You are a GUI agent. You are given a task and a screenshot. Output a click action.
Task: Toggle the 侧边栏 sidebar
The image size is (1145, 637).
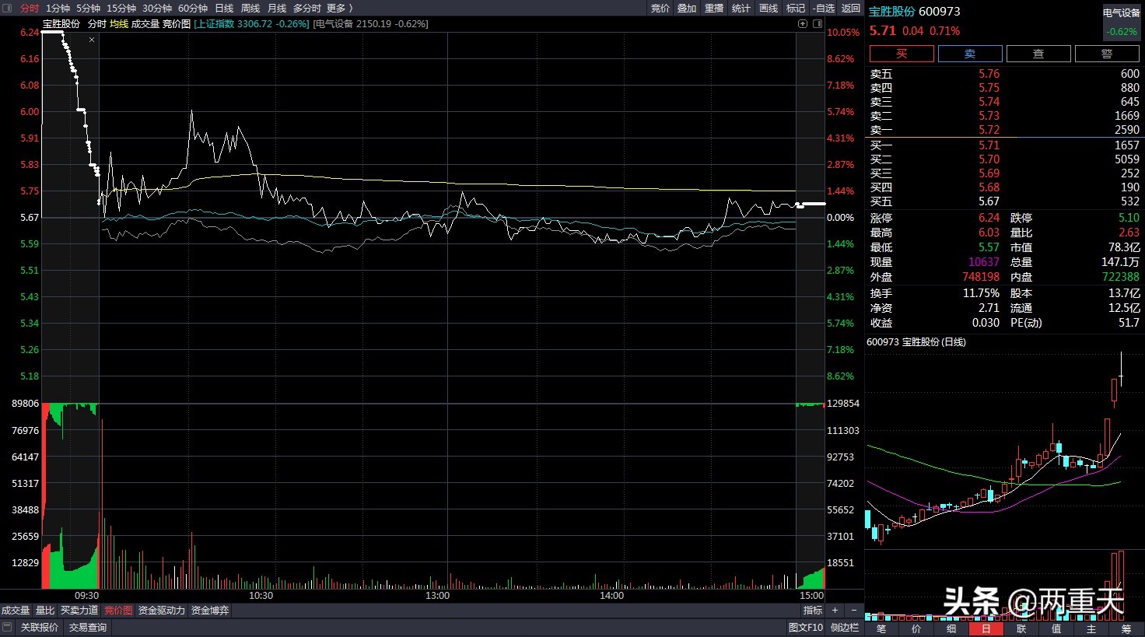[x=845, y=628]
